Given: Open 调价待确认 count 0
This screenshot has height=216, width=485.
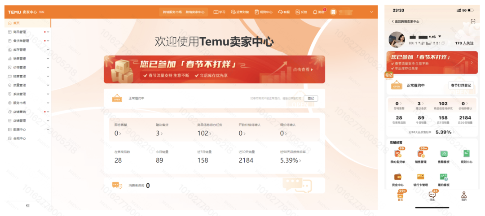Looking at the screenshot, I should coord(283,133).
